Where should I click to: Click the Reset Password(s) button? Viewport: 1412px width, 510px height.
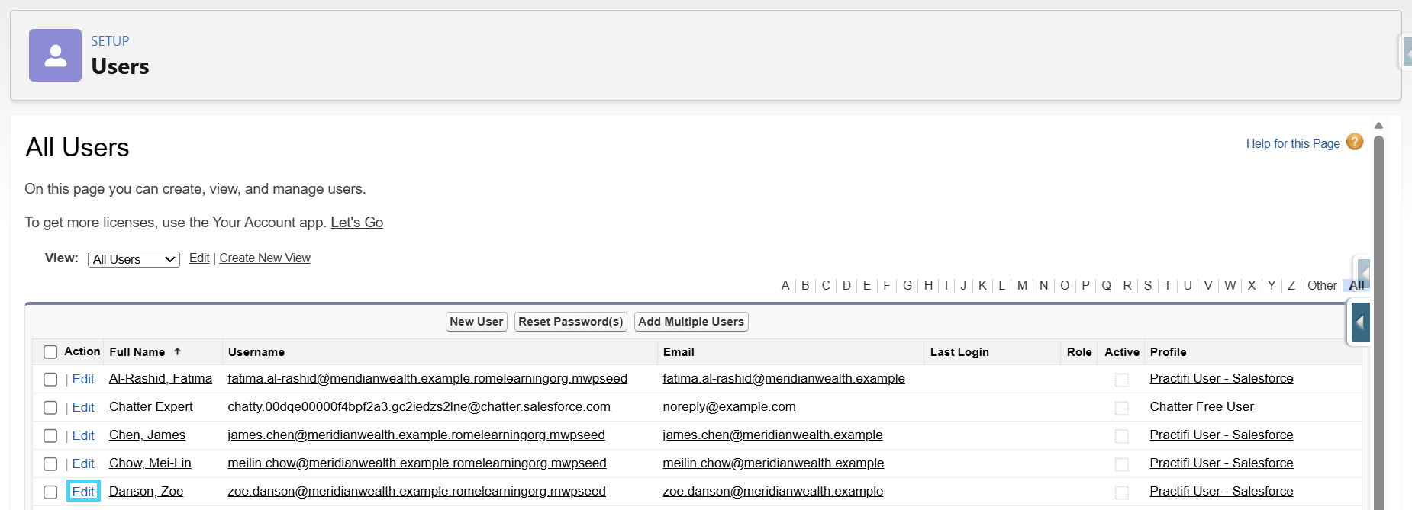click(571, 322)
